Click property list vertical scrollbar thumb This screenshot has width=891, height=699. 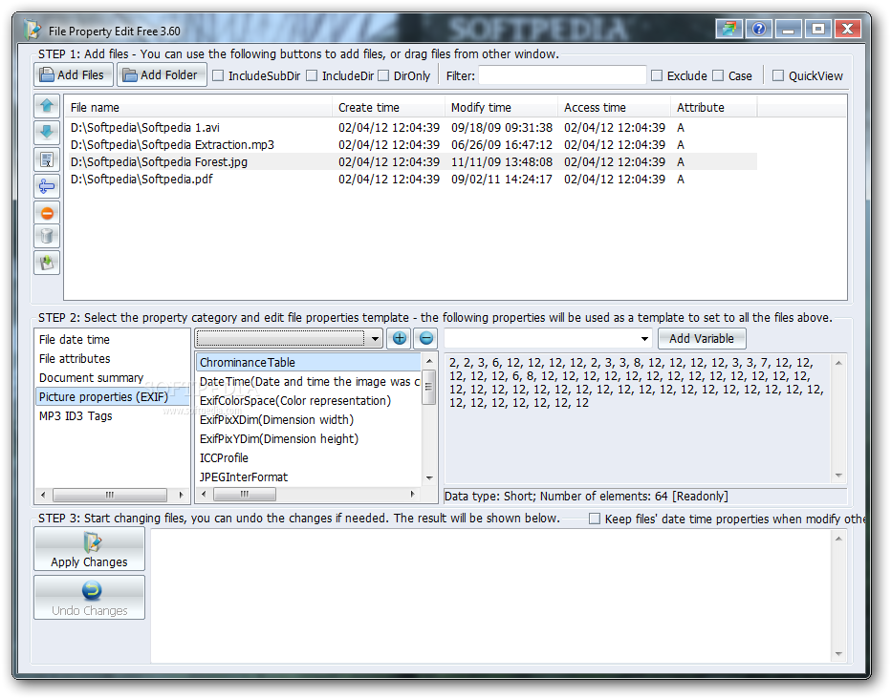[429, 387]
